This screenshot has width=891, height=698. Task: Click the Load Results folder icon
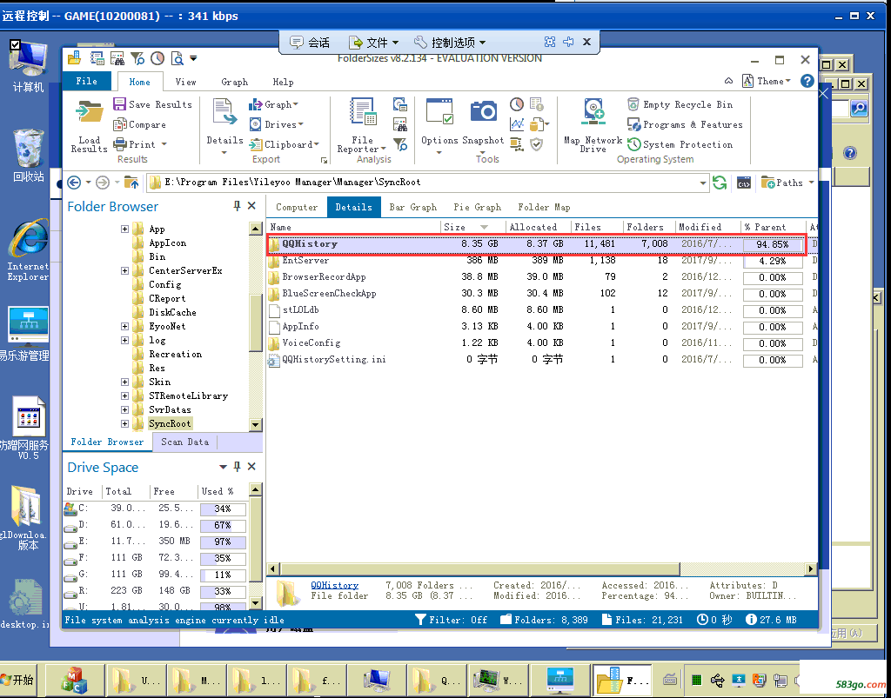[x=90, y=112]
